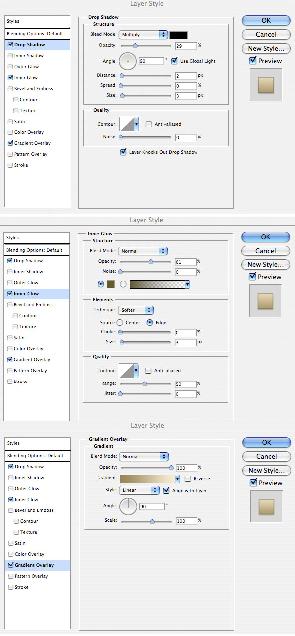Select Bevel and Emboss in top styles list
Viewport: 295px width, 636px height.
click(x=33, y=89)
